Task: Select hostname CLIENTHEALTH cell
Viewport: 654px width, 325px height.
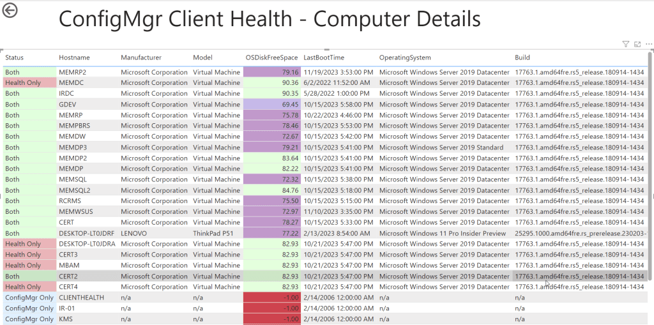Action: [87, 298]
